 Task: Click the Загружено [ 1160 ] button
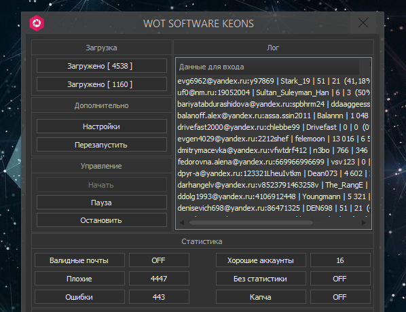[102, 84]
